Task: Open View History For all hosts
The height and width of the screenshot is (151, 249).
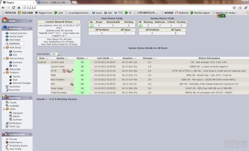Action: point(59,39)
